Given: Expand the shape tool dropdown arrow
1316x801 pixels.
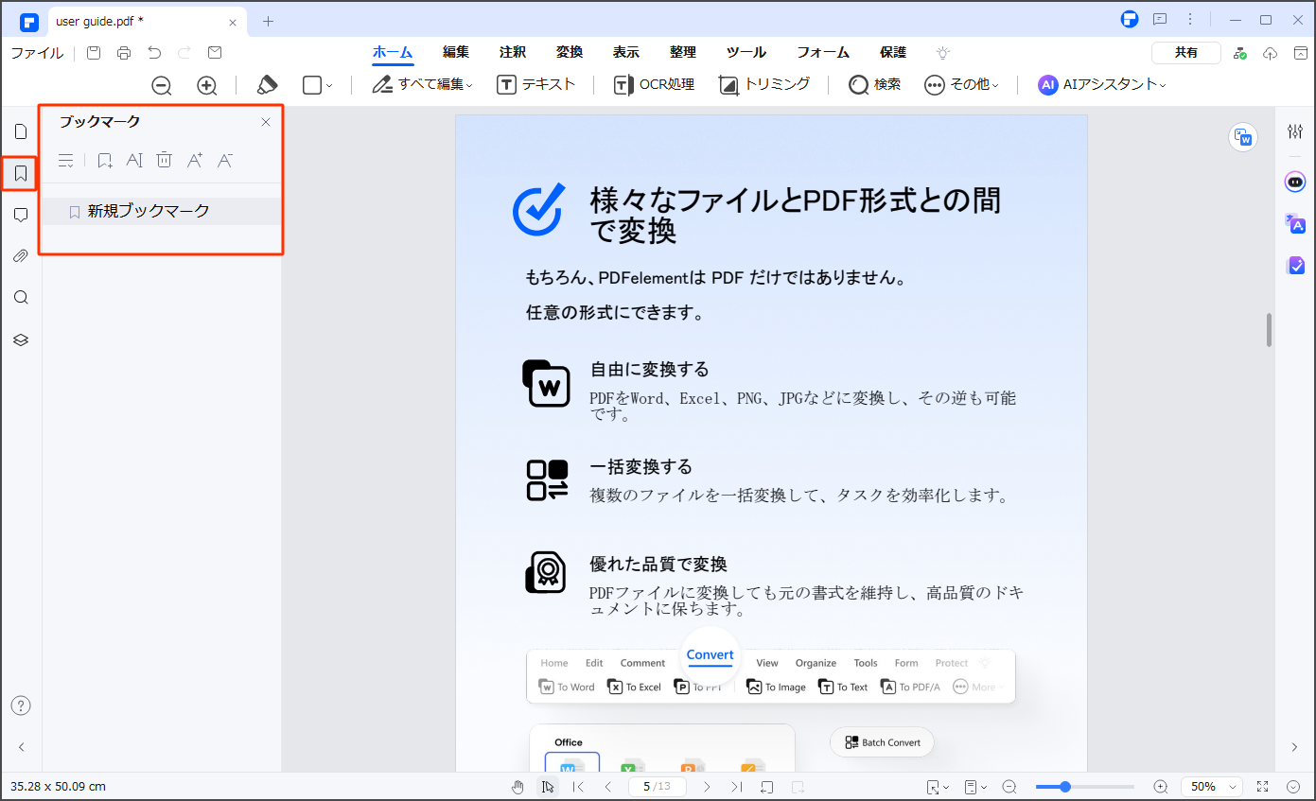Looking at the screenshot, I should click(329, 86).
